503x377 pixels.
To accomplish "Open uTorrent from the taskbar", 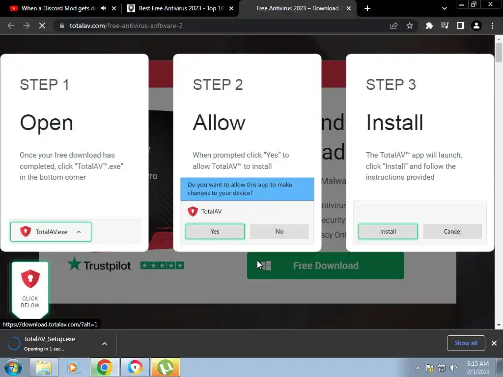I will [166, 367].
